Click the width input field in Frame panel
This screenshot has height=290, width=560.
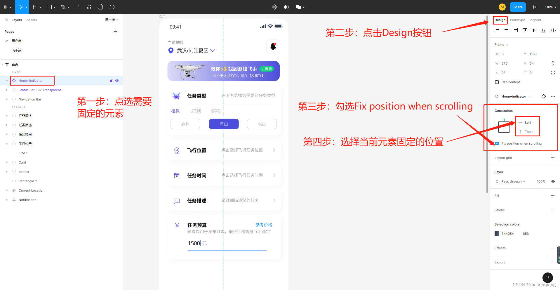505,63
